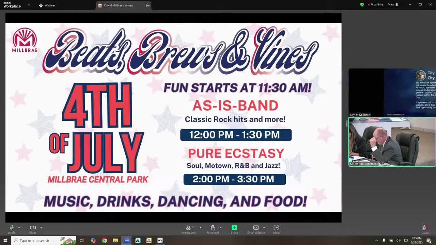Click the Zoom Workplace logo
Image resolution: width=436 pixels, height=245 pixels.
pos(12,5)
